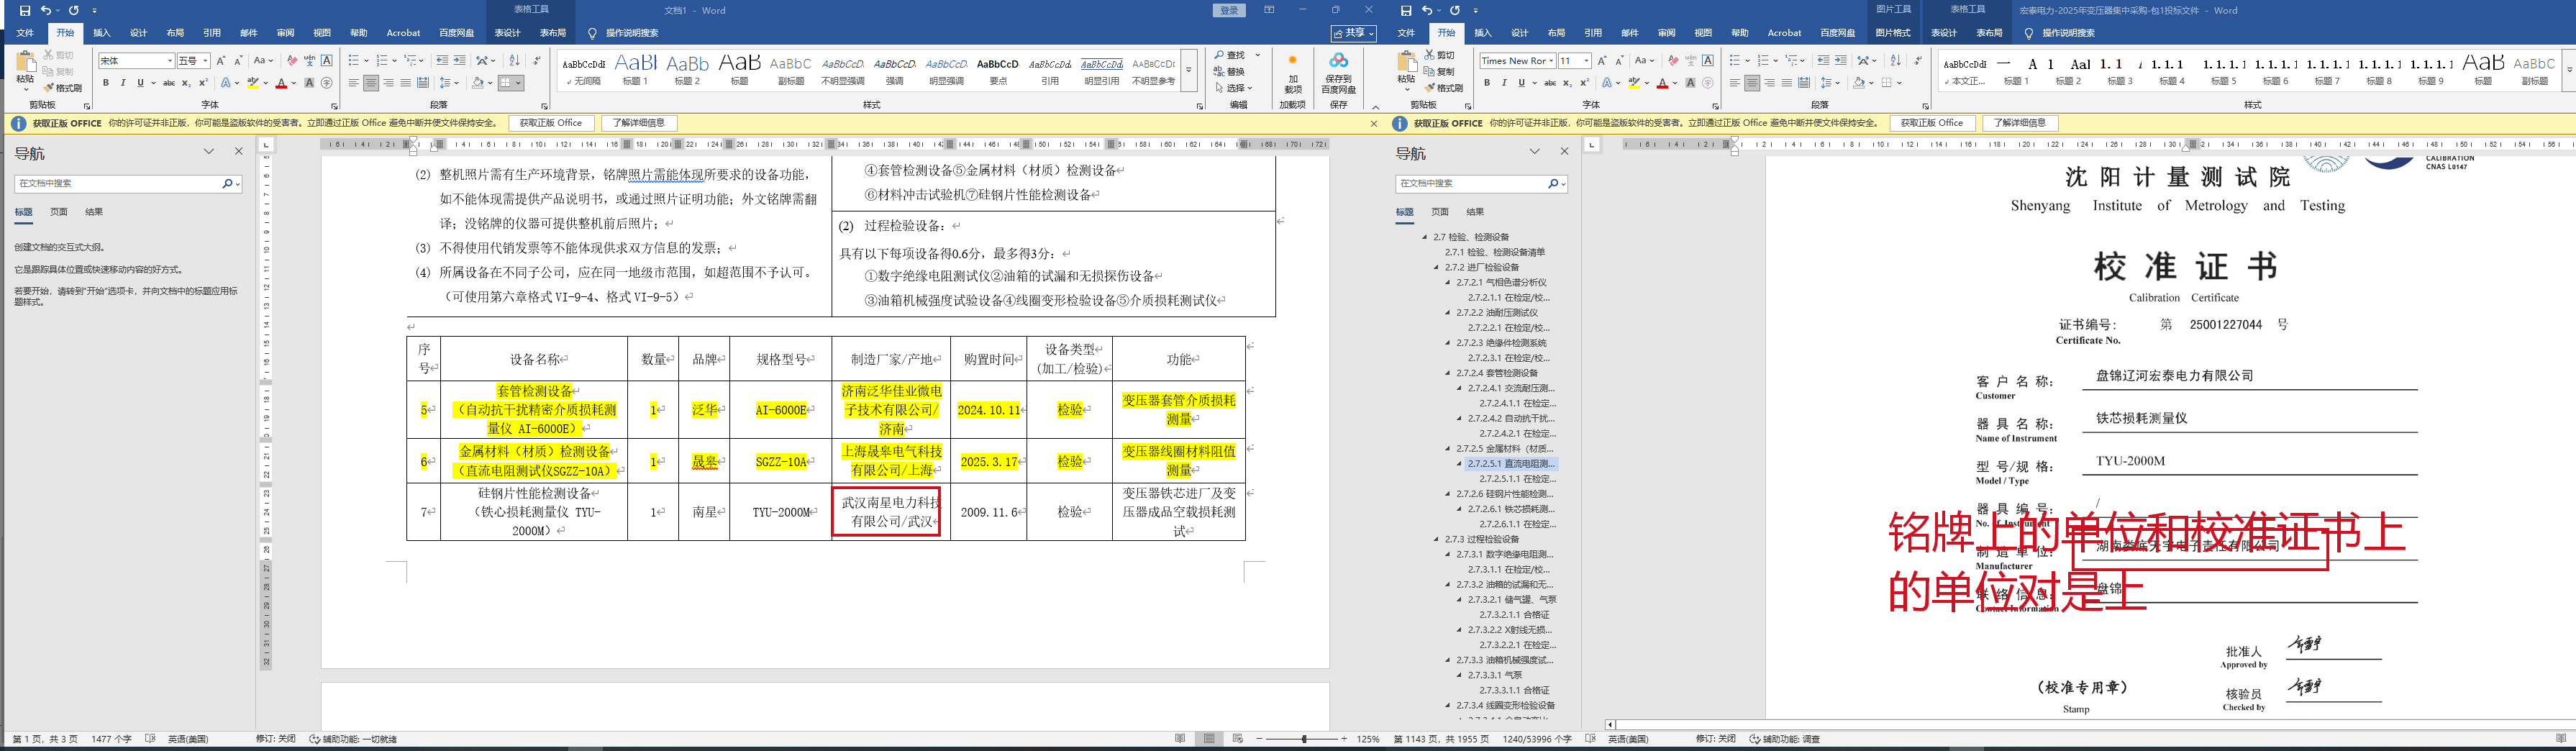Show/hide paragraph marks in right window
Screen dimensions: 2576x751
coord(1917,61)
